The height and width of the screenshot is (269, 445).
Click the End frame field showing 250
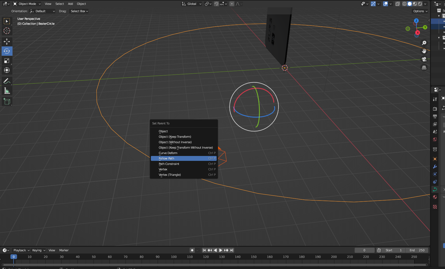[x=417, y=250]
